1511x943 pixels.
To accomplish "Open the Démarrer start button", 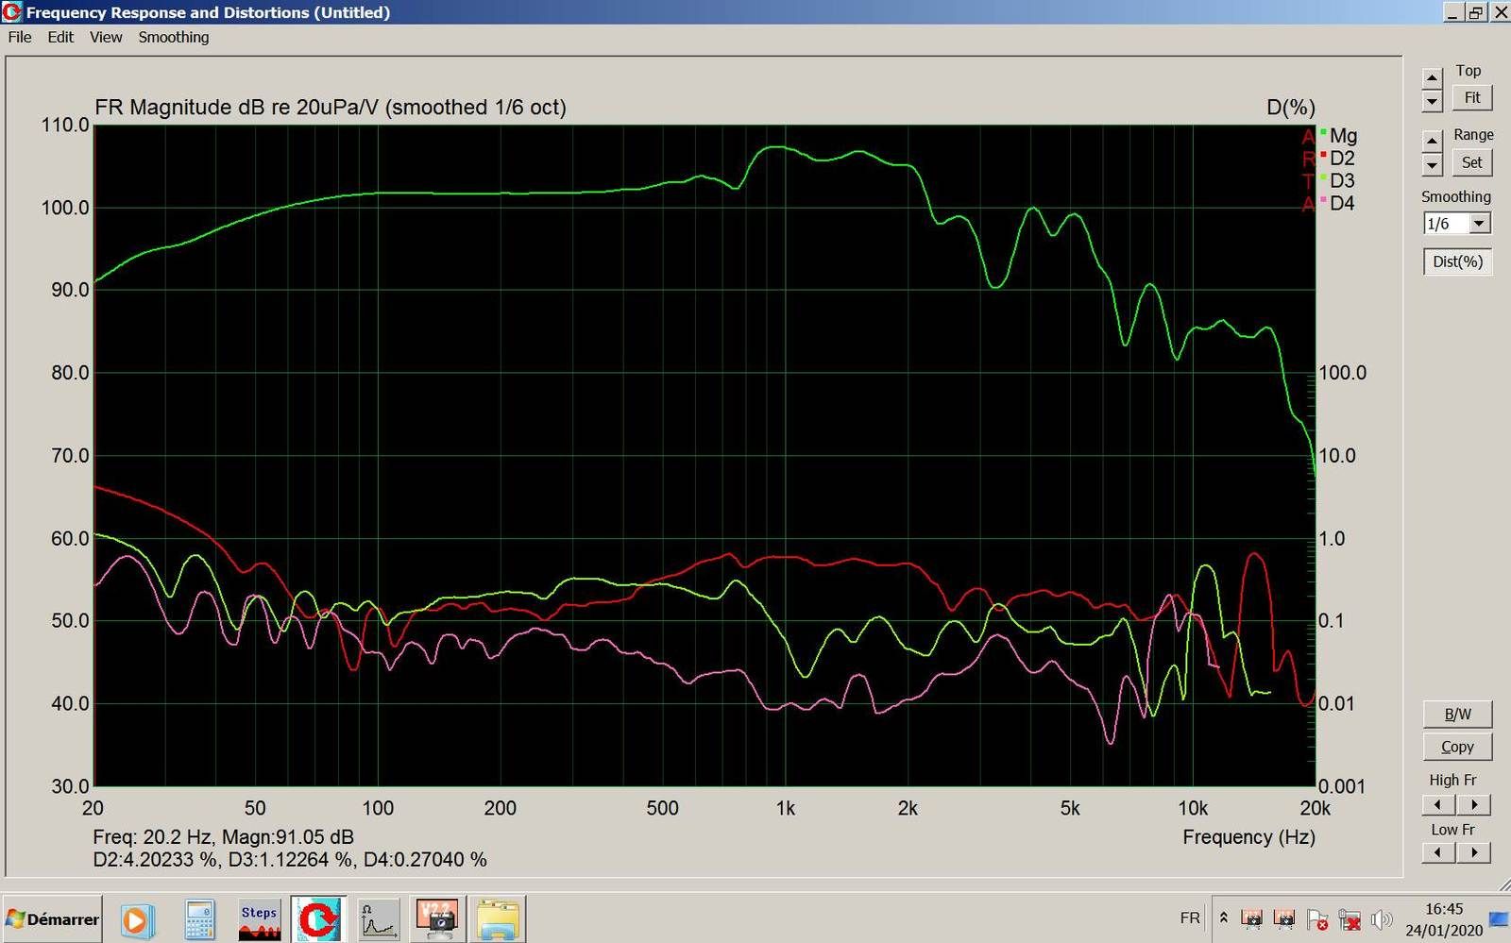I will point(53,919).
